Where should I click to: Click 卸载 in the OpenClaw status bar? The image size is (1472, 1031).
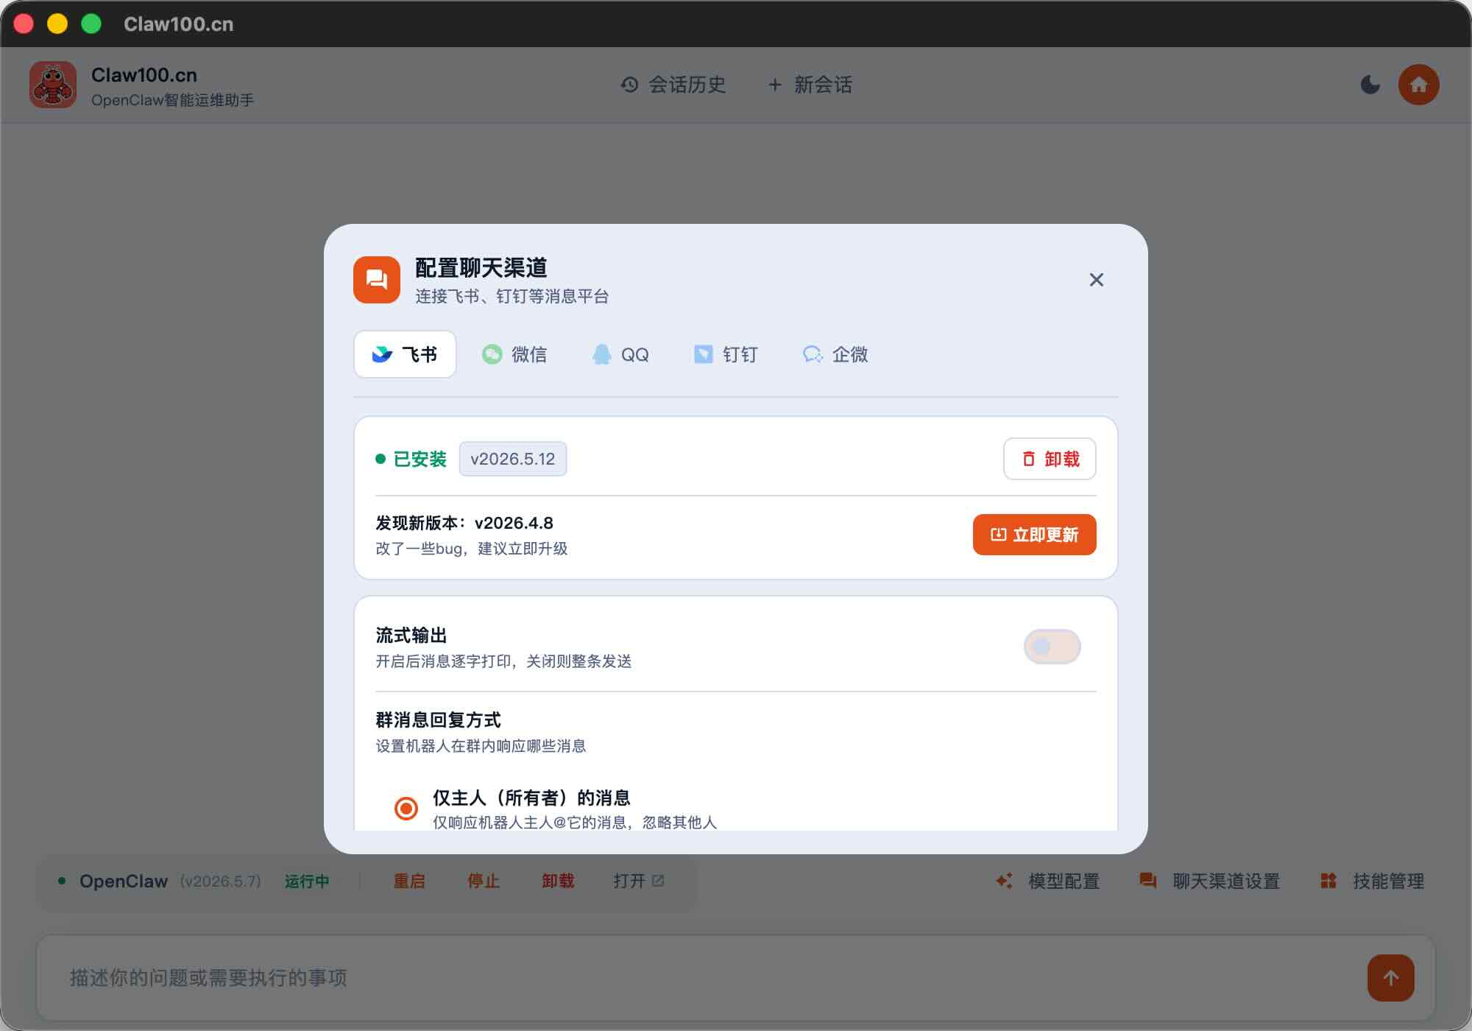(558, 881)
